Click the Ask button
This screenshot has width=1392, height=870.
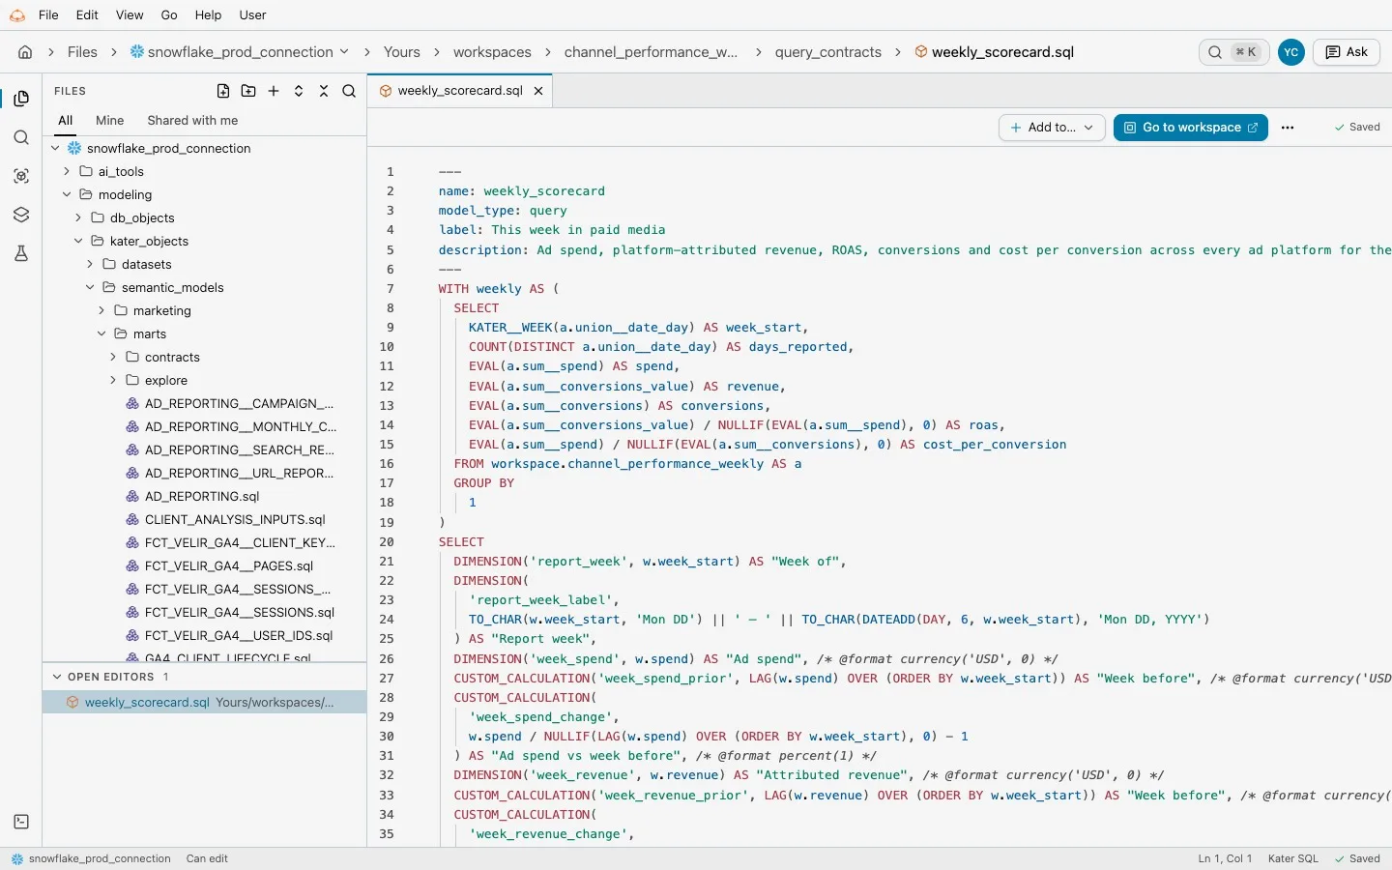pyautogui.click(x=1347, y=52)
